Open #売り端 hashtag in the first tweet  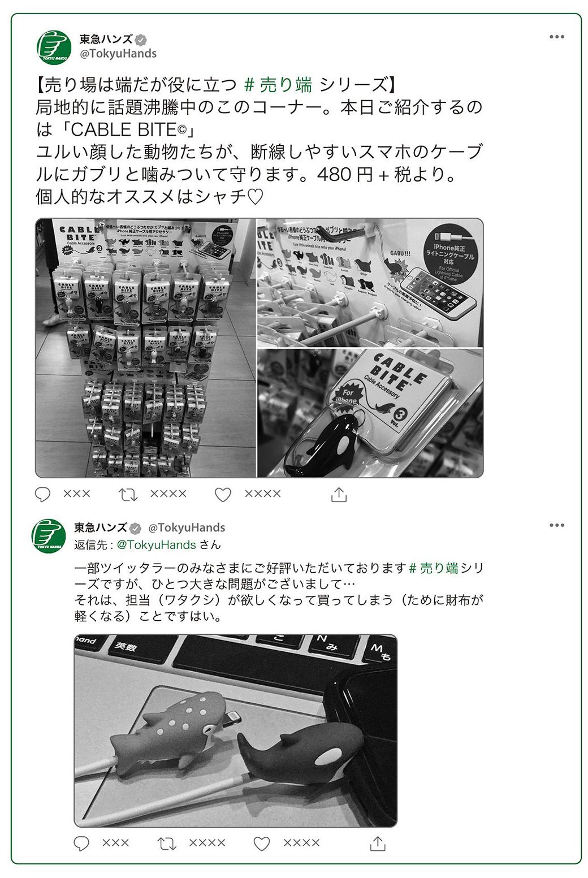click(278, 85)
